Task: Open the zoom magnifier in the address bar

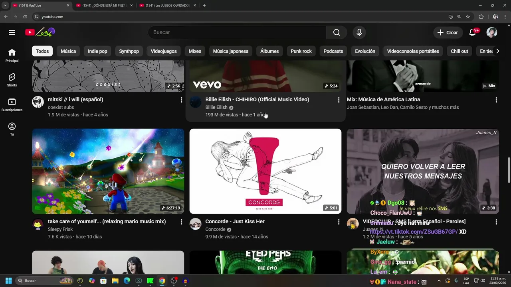Action: coord(459,17)
